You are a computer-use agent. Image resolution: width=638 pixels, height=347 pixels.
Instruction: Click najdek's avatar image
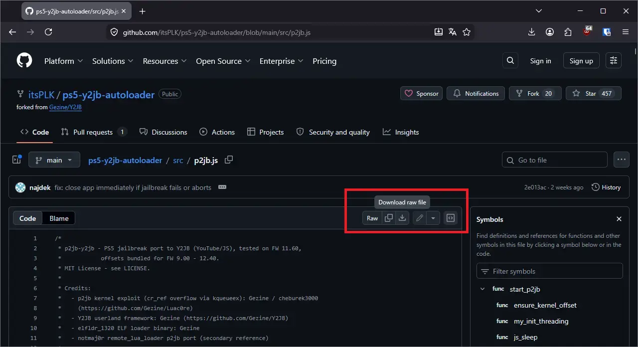coord(20,187)
